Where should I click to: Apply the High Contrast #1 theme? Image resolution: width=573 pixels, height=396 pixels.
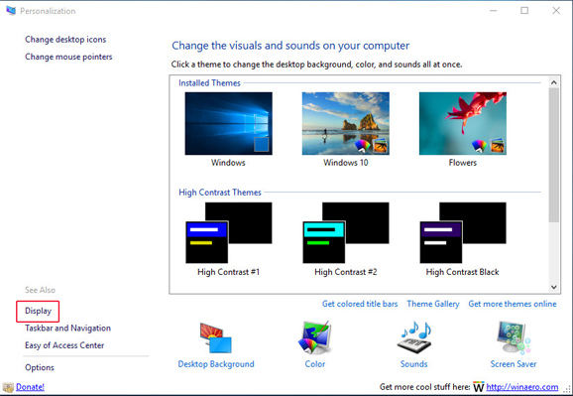coord(228,233)
